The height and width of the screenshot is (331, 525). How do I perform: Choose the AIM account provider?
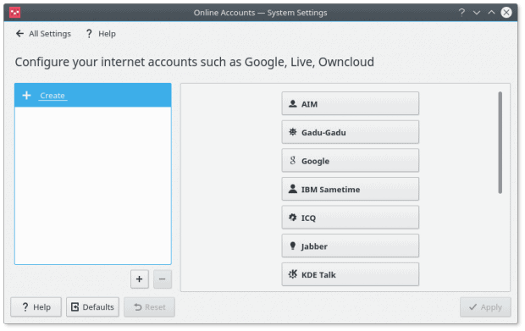point(350,104)
